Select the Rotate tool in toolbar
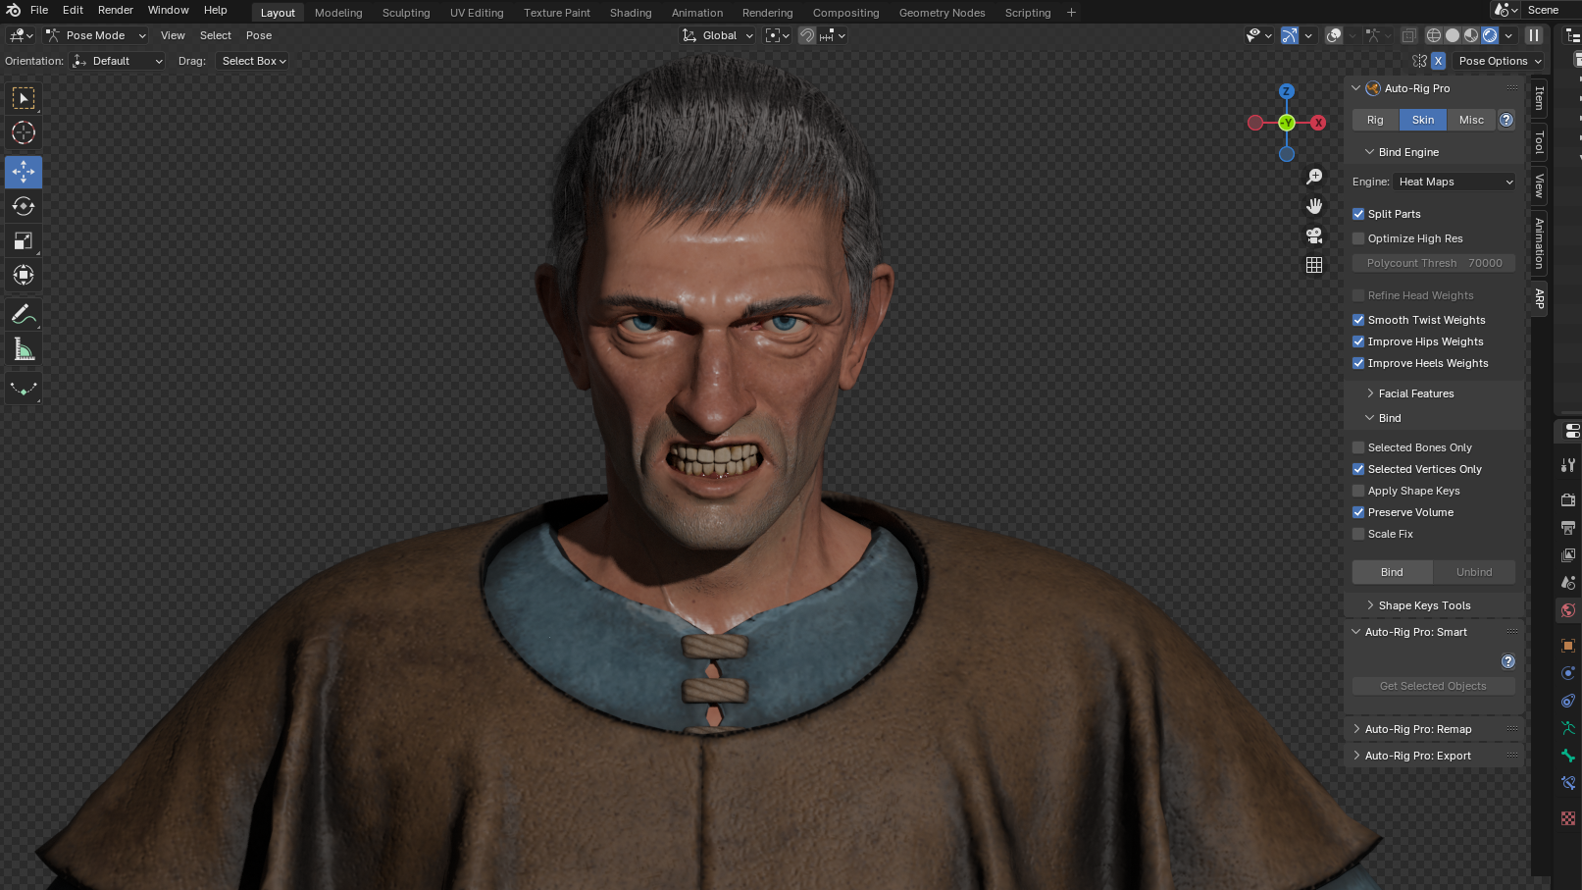Viewport: 1582px width, 890px height. (x=24, y=206)
